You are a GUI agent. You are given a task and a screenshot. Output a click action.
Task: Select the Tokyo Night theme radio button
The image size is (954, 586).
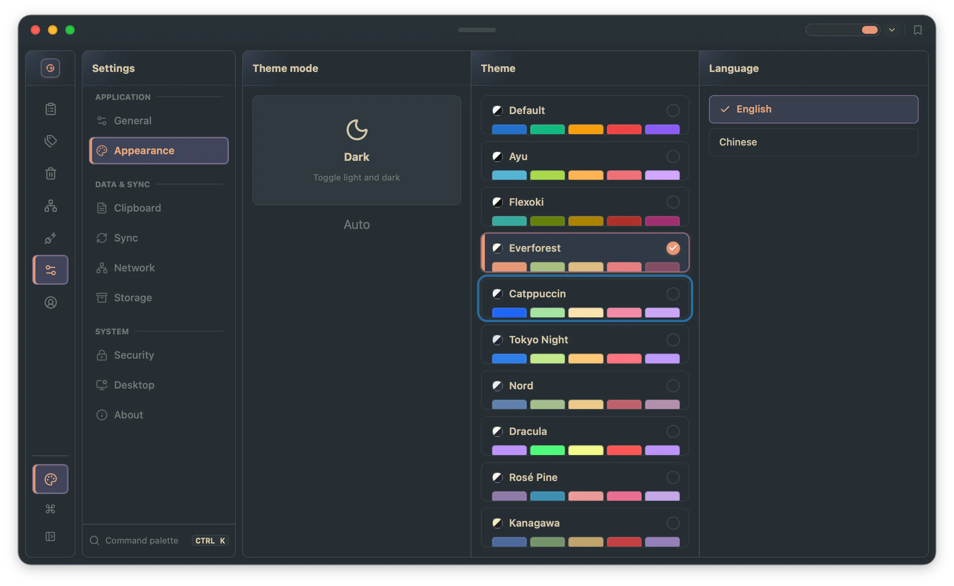(x=673, y=340)
